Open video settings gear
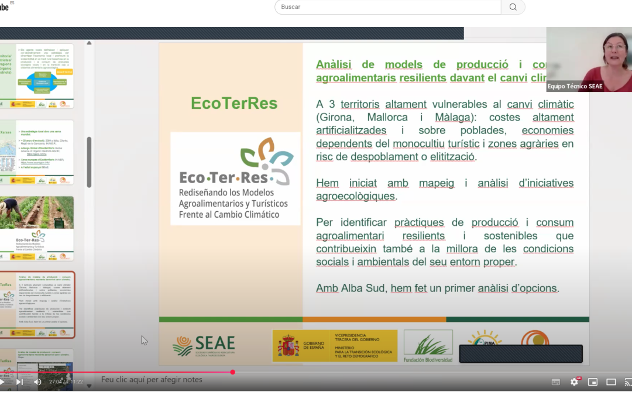This screenshot has height=395, width=632. coord(575,382)
